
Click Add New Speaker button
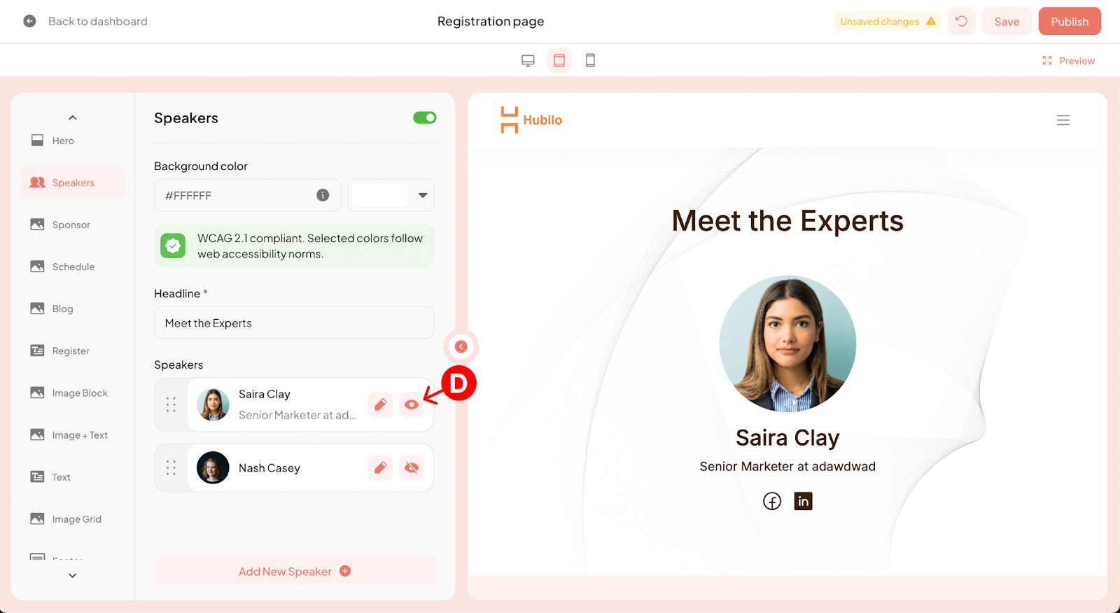pyautogui.click(x=295, y=571)
